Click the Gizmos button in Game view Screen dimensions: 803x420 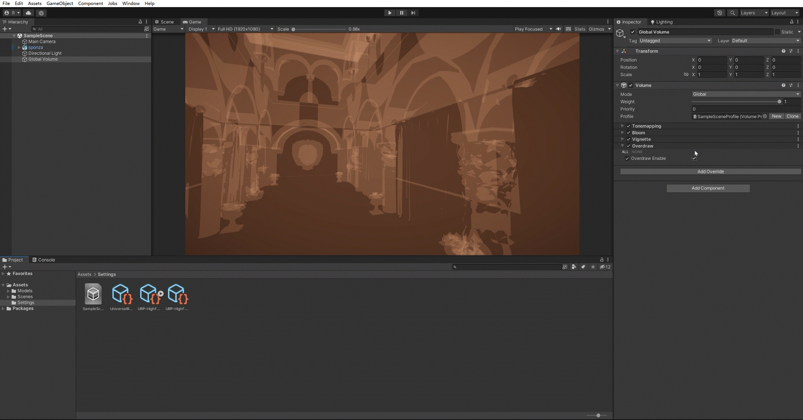(x=596, y=29)
